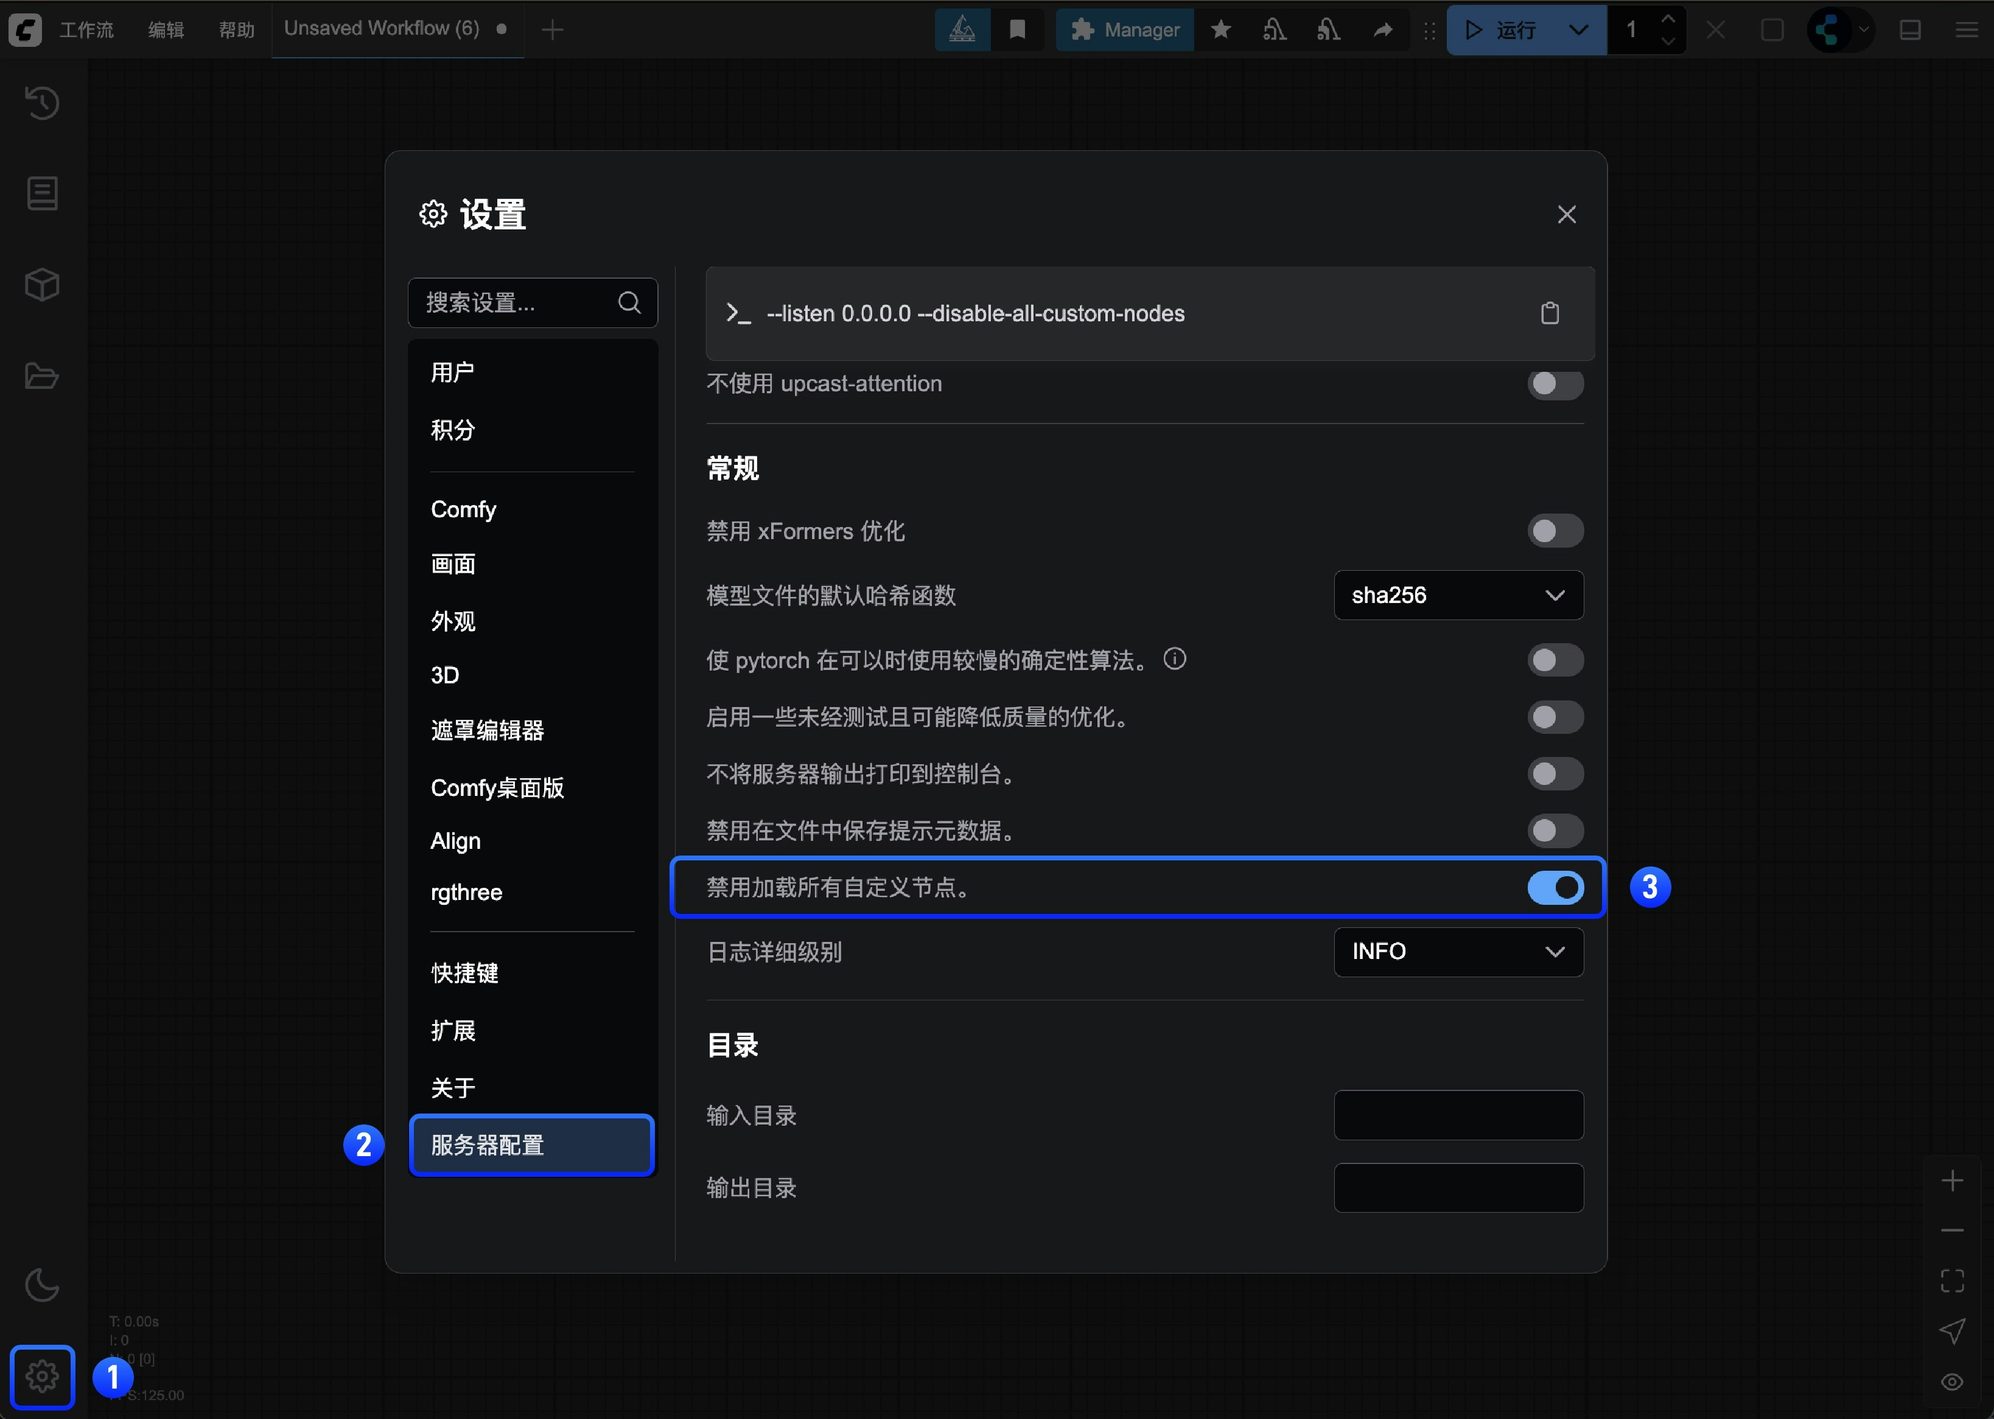The height and width of the screenshot is (1419, 1994).
Task: Open the sha256 hash function dropdown
Action: pyautogui.click(x=1458, y=595)
